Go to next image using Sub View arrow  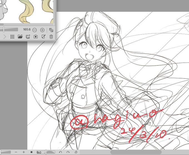tap(4, 37)
